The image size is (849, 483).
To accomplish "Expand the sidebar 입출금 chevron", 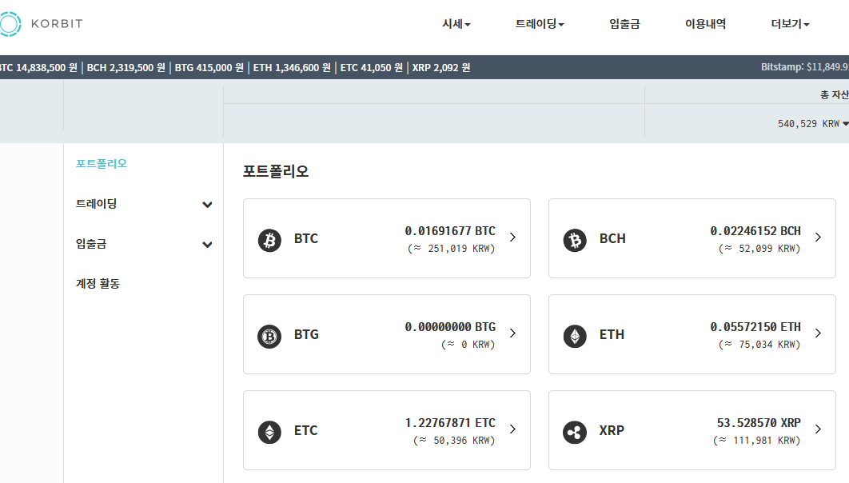I will pos(207,245).
